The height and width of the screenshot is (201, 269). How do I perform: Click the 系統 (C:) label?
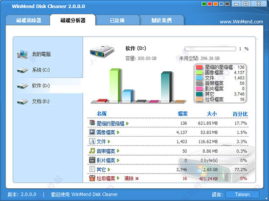(x=41, y=70)
